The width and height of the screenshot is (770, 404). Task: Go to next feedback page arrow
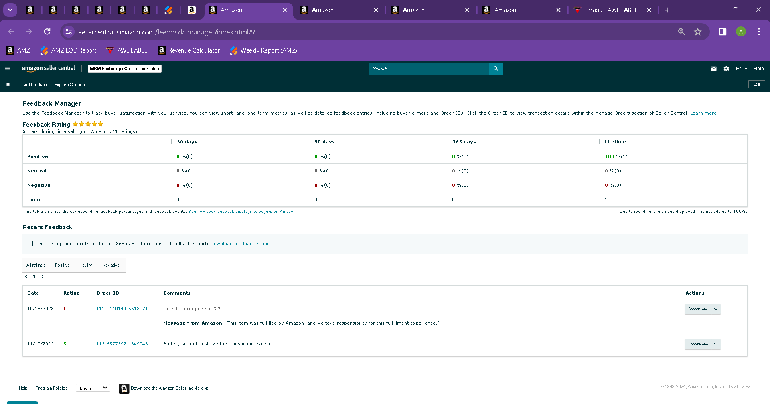42,277
